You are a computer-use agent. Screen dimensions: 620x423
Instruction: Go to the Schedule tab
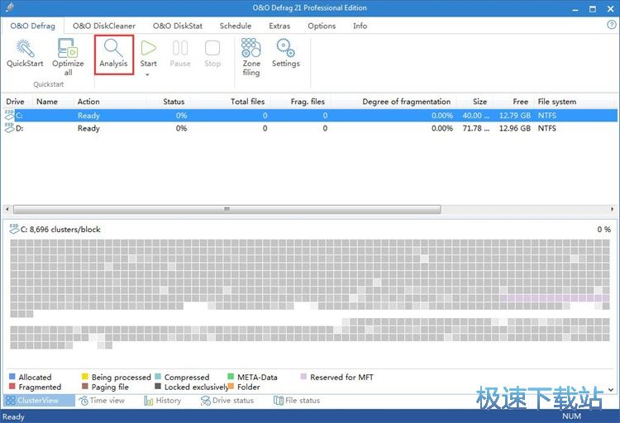point(236,26)
